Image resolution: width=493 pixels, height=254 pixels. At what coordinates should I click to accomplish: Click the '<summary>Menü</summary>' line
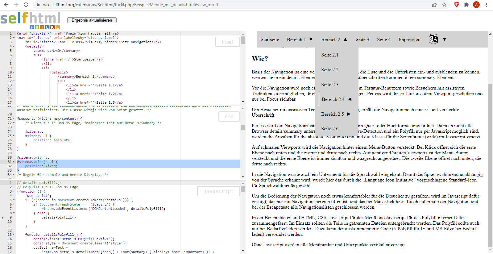[57, 51]
